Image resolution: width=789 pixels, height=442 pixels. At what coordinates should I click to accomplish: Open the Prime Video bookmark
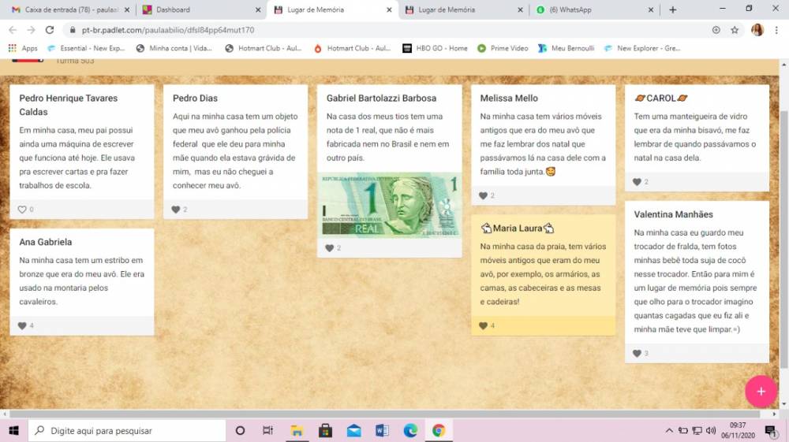pos(503,48)
